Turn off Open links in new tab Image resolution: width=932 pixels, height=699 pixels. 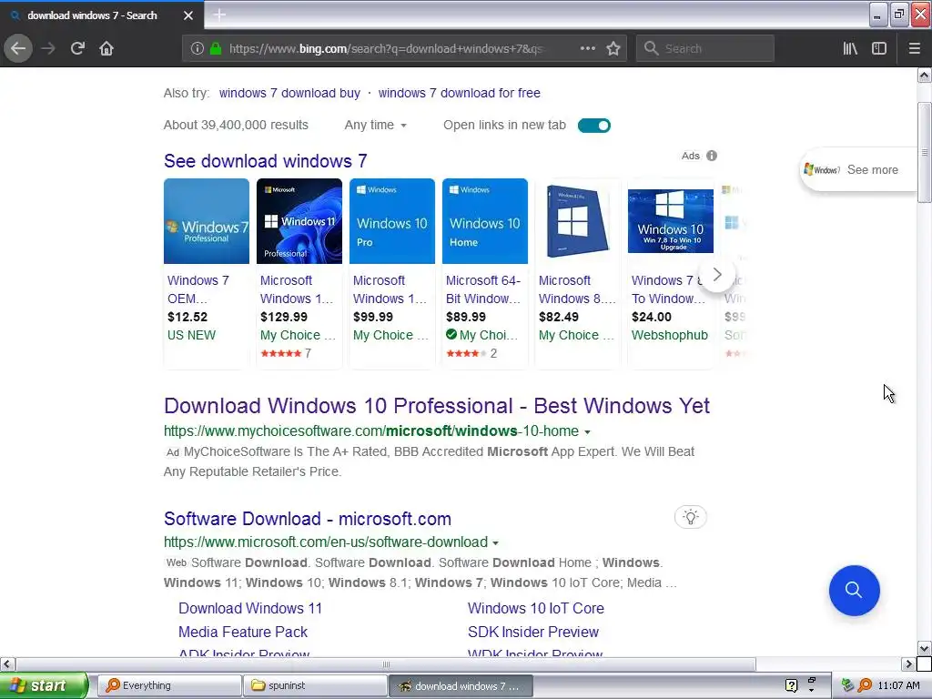click(x=593, y=126)
